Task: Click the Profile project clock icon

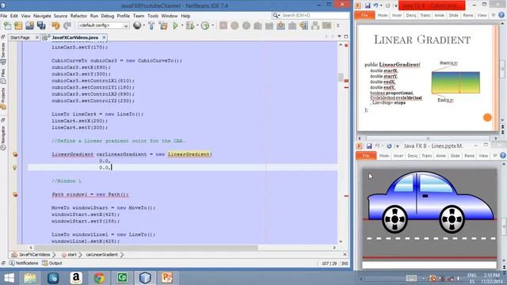Action: point(205,25)
